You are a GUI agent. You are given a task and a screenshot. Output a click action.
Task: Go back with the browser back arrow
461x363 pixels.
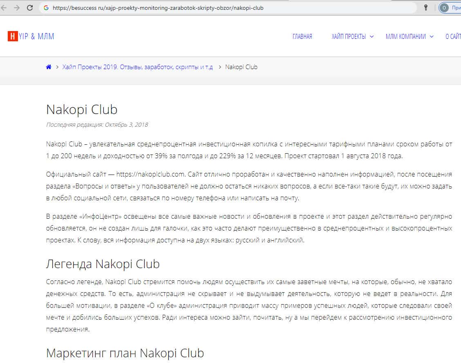coord(4,8)
